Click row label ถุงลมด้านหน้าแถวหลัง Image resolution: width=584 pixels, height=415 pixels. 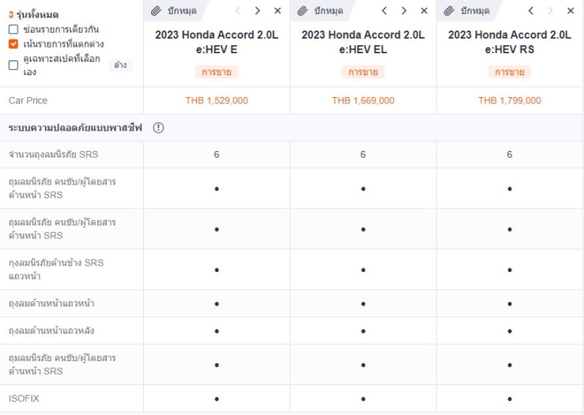tap(51, 330)
